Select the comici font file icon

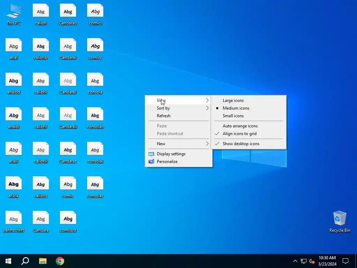(95, 14)
